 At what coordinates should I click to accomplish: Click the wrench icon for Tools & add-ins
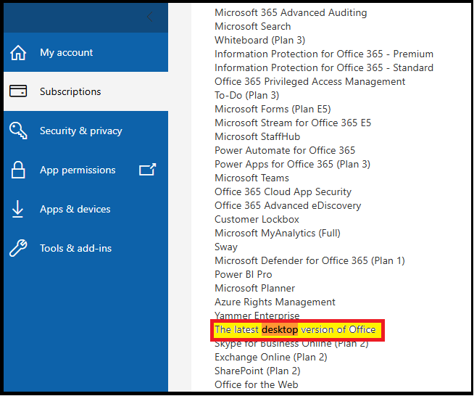click(18, 248)
